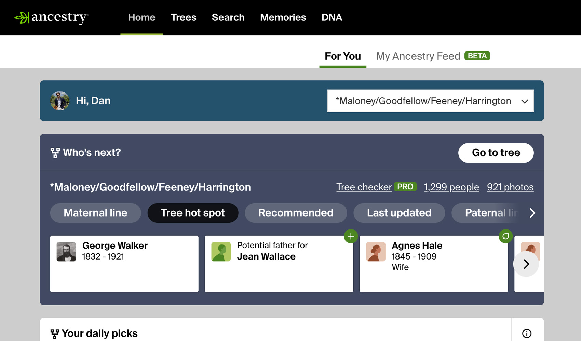This screenshot has width=581, height=341.
Task: Click the Who's next? heading
Action: tap(92, 153)
